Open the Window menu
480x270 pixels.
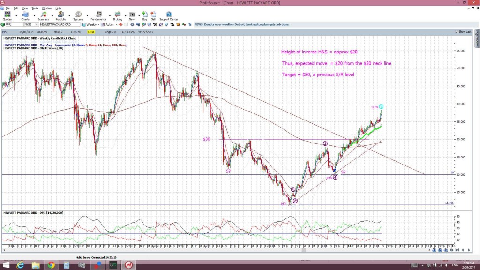(x=46, y=8)
